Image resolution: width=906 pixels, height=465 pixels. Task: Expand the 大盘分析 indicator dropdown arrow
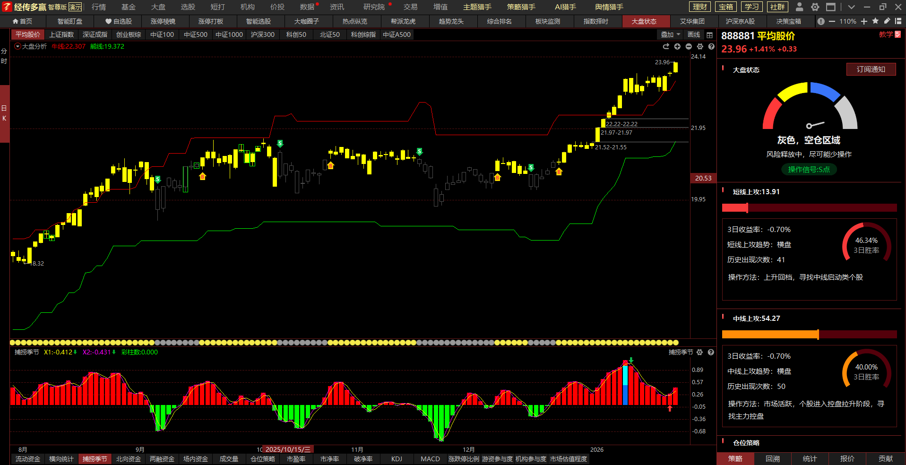17,46
